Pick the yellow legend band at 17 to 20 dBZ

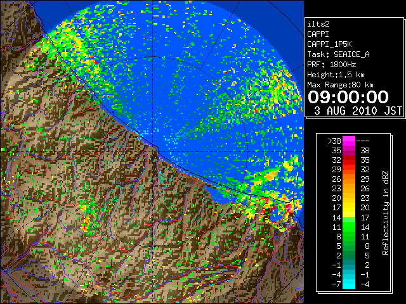click(349, 208)
